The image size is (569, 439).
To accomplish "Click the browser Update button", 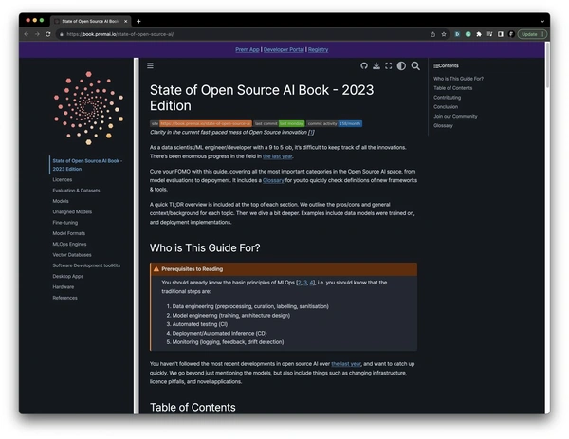I will tap(532, 34).
